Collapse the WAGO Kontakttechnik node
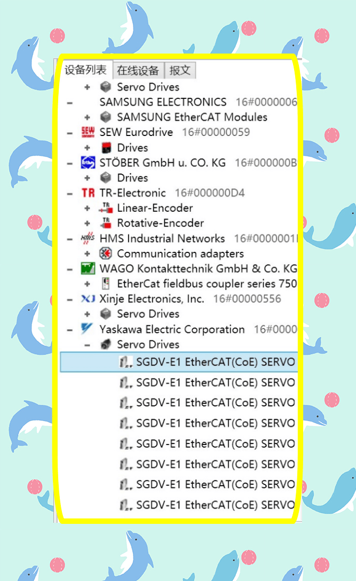 point(70,269)
